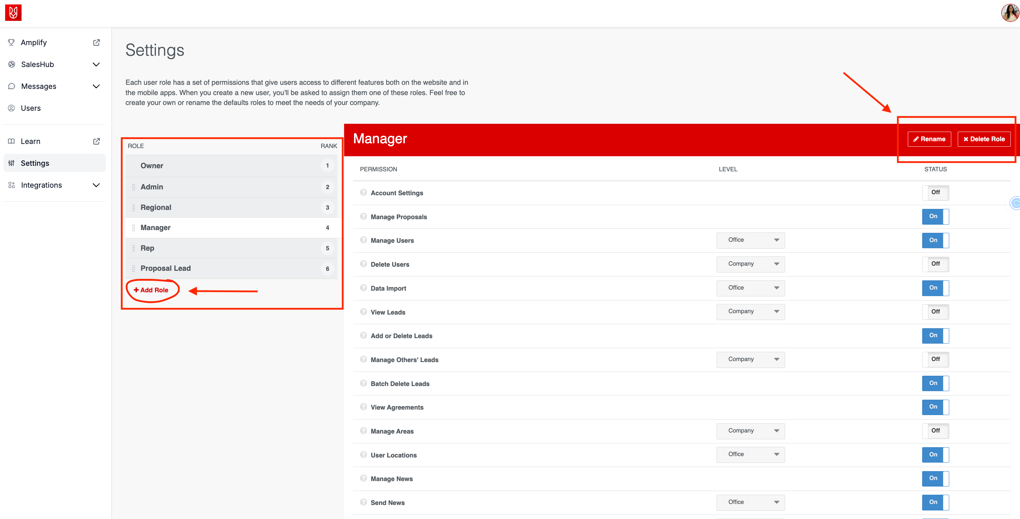Toggle View Leads permission on

(x=935, y=312)
